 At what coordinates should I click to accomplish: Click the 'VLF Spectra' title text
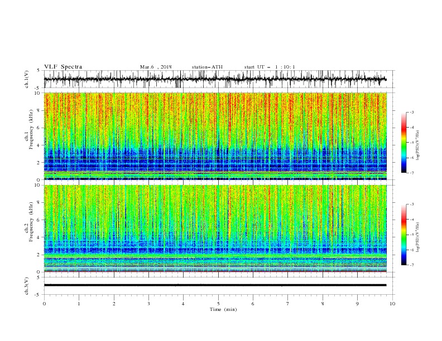(x=63, y=67)
